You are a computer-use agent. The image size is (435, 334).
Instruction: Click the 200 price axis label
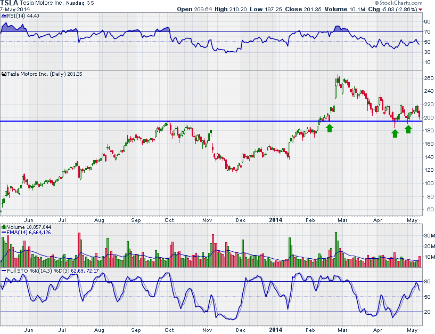click(429, 117)
